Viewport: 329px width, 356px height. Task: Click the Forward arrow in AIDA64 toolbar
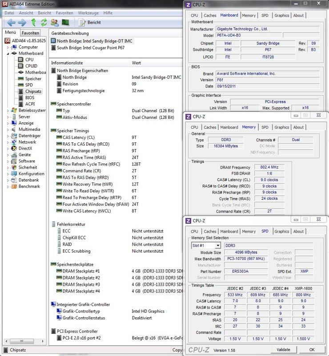pyautogui.click(x=22, y=23)
